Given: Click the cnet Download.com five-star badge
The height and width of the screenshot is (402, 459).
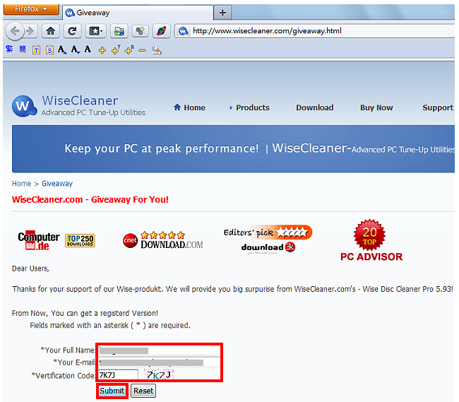Looking at the screenshot, I should 162,240.
